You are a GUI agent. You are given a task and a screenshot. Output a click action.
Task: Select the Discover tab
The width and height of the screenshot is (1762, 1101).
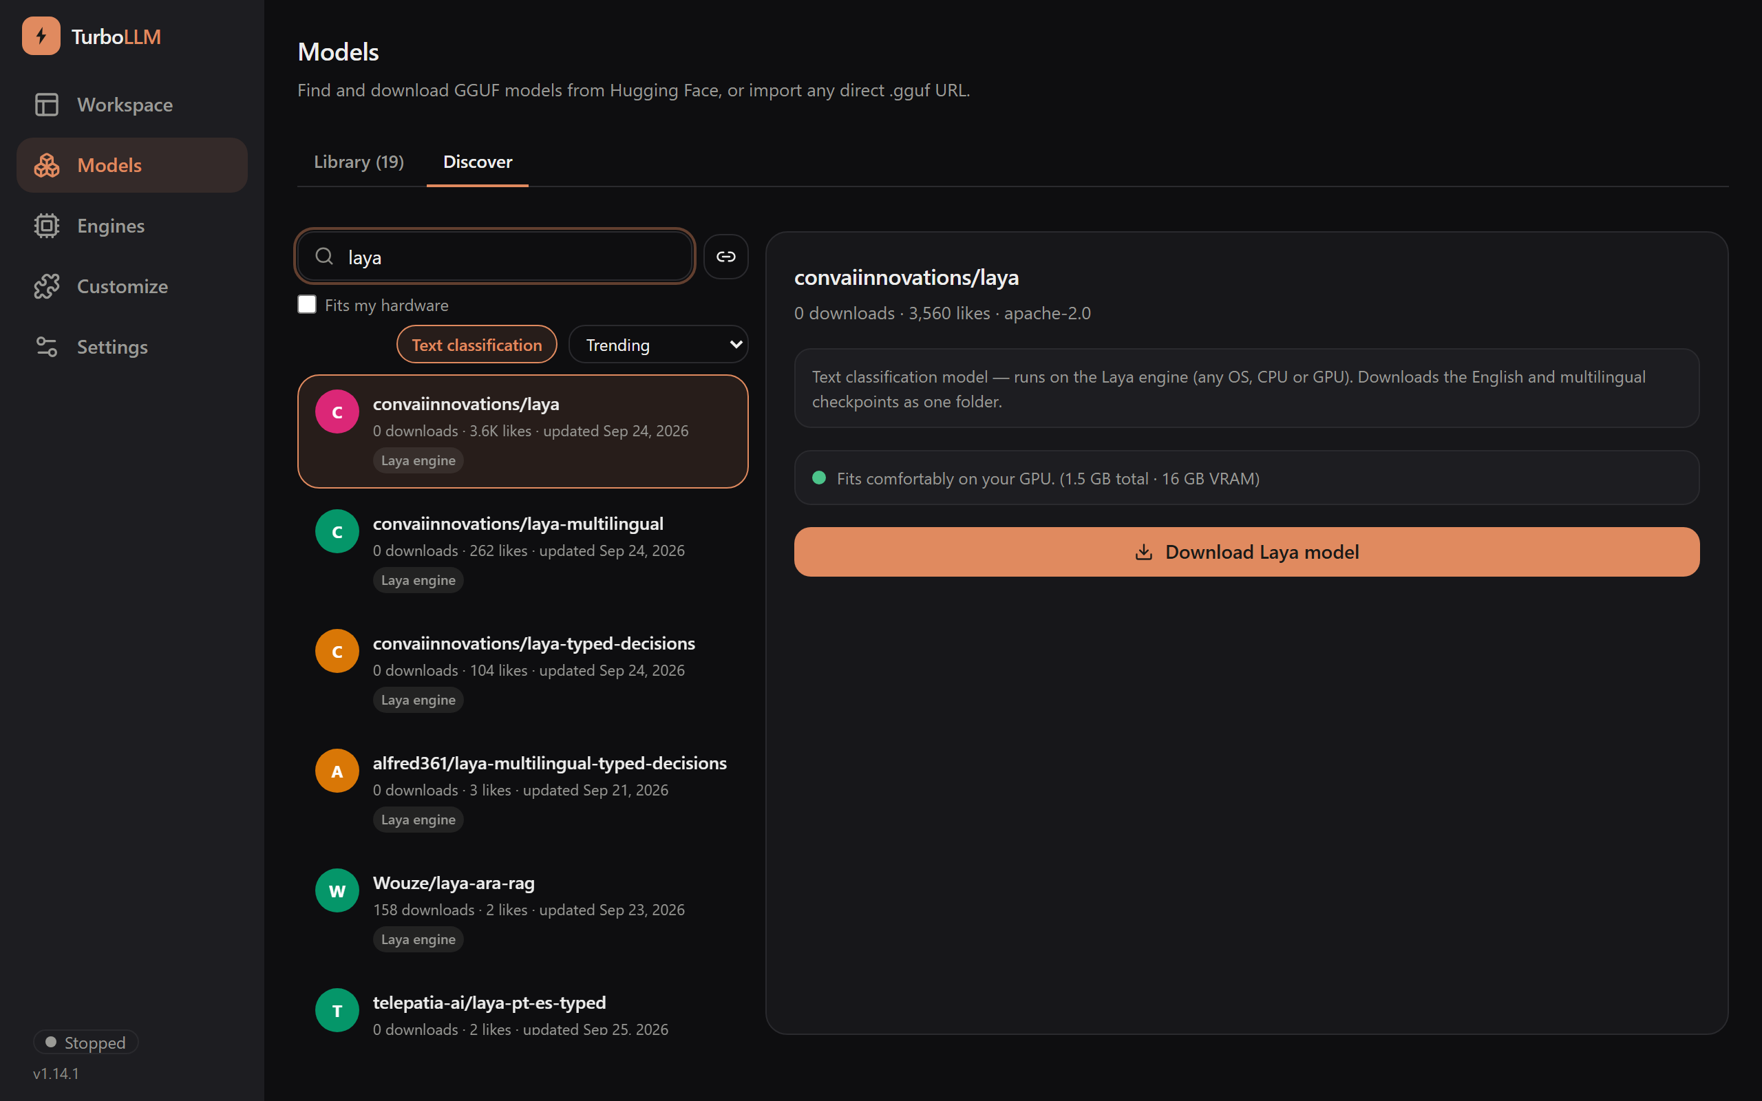coord(478,162)
